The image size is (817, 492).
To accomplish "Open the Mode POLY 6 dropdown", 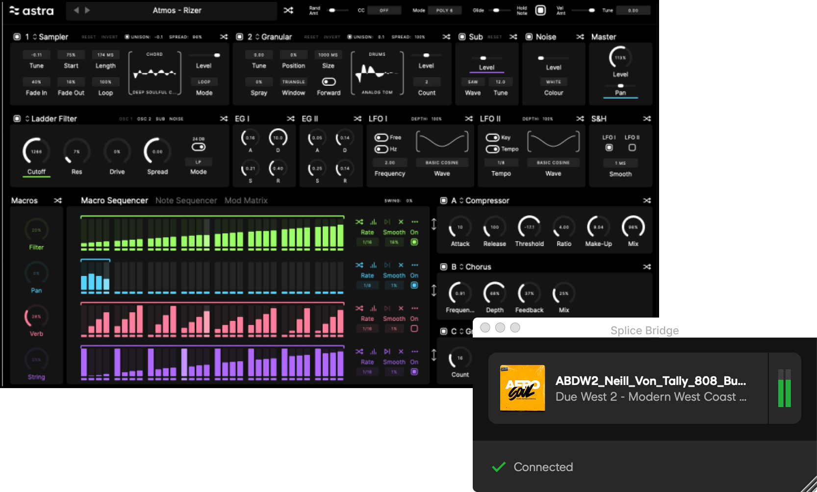I will (444, 10).
